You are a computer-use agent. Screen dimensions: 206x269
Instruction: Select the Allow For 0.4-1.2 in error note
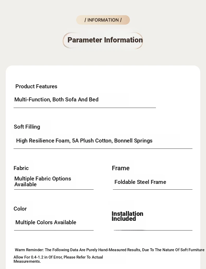[58, 259]
